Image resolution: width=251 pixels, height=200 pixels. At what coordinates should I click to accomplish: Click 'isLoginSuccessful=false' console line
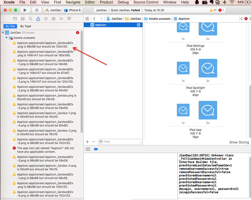coord(199,192)
